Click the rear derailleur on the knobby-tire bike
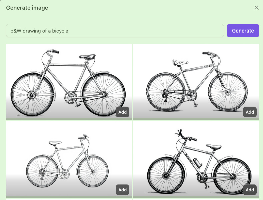The width and height of the screenshot is (263, 200). [x=165, y=96]
